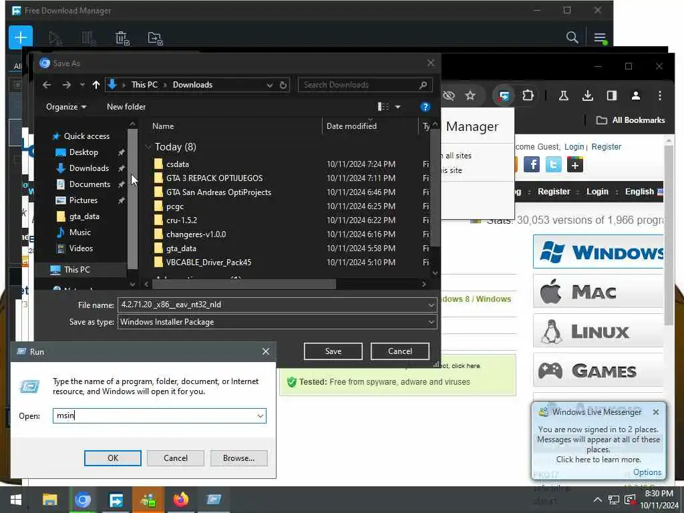
Task: Select VBCABLE_Driver_Pack45 folder
Action: (208, 263)
